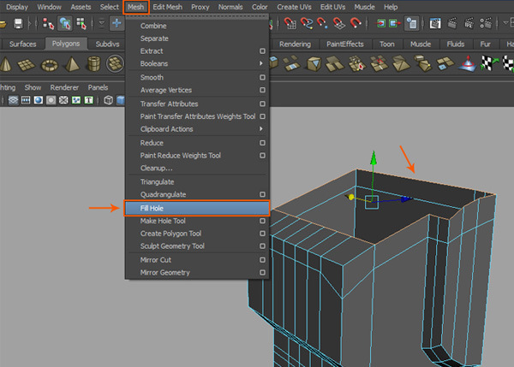Click the sculpt geometry shelf icon
This screenshot has width=514, height=367.
(x=468, y=63)
